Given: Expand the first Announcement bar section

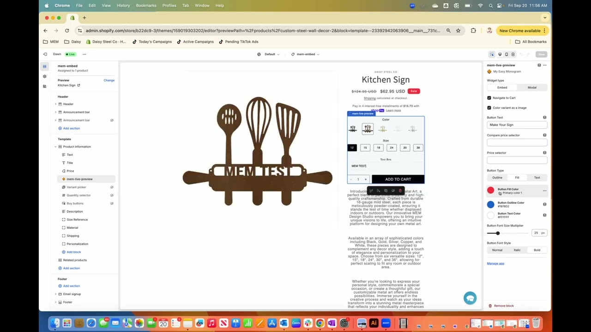Looking at the screenshot, I should pos(56,112).
